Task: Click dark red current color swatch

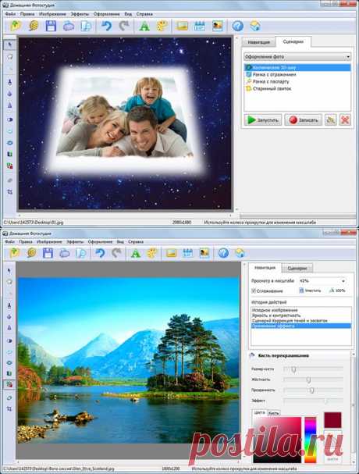Action: (332, 420)
